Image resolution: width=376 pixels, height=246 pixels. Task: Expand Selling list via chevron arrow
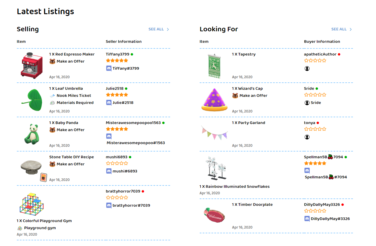coord(168,29)
